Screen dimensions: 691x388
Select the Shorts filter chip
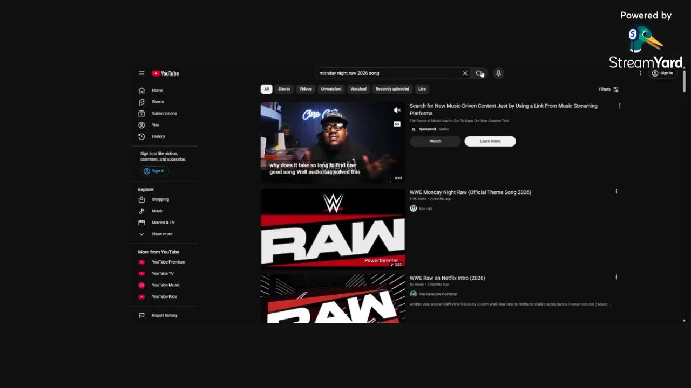(284, 89)
